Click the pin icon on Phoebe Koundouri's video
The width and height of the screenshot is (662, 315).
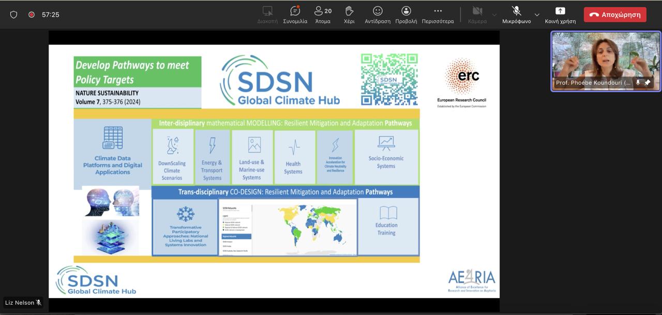pos(647,83)
